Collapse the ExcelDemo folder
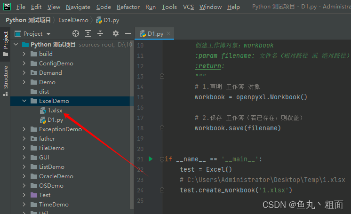Screen dimensions: 351x214 coord(24,101)
